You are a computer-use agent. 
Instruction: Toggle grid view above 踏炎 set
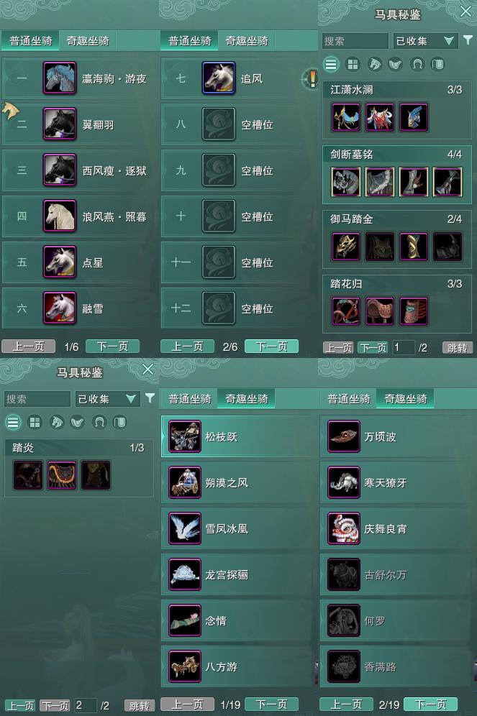pos(35,422)
